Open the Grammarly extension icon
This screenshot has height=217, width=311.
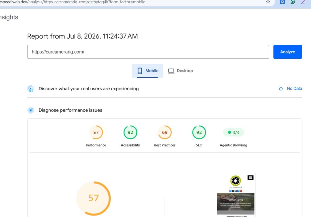click(x=292, y=2)
